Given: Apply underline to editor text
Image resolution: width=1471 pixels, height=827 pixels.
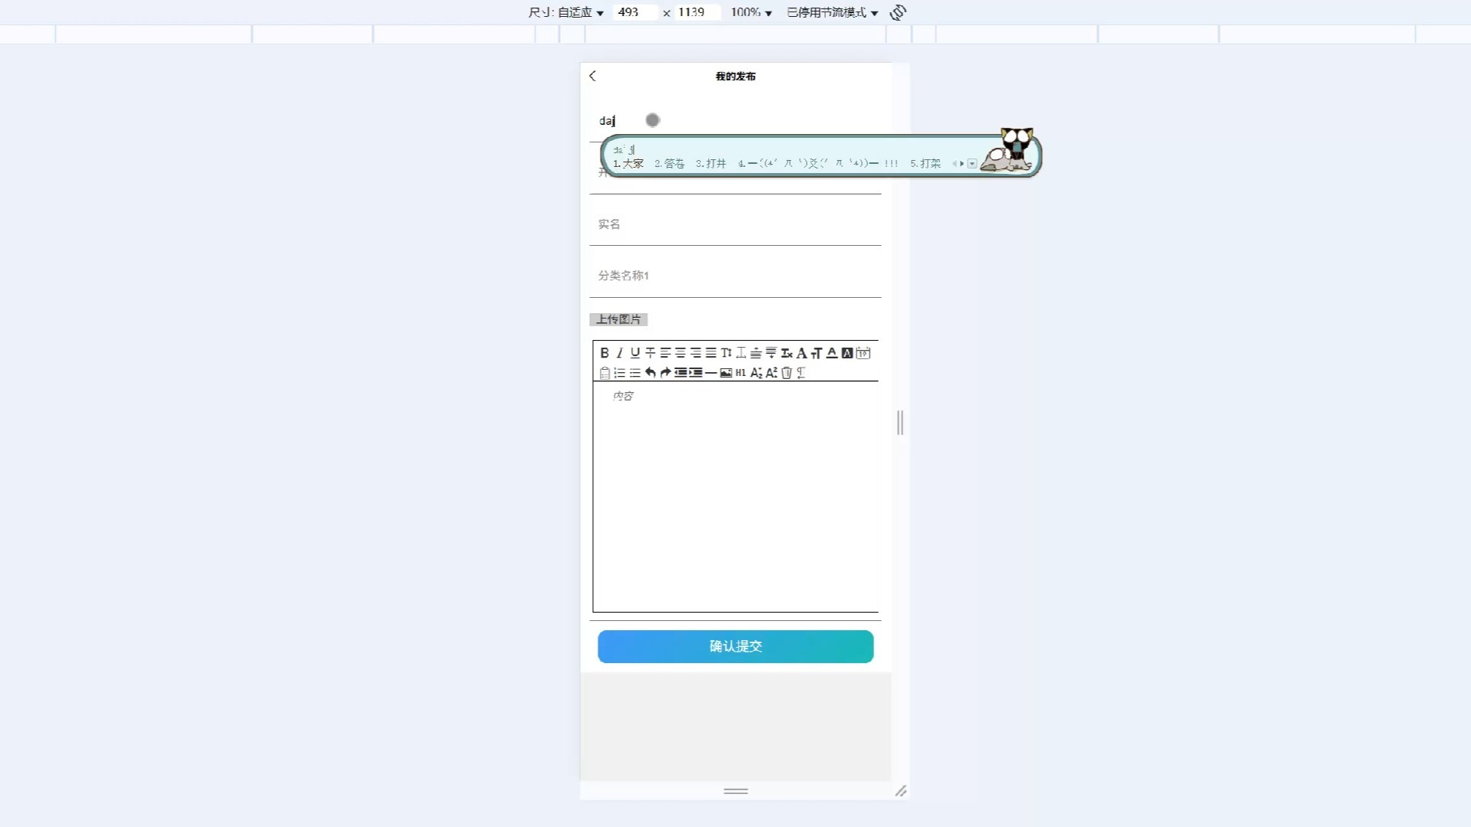Looking at the screenshot, I should (634, 353).
